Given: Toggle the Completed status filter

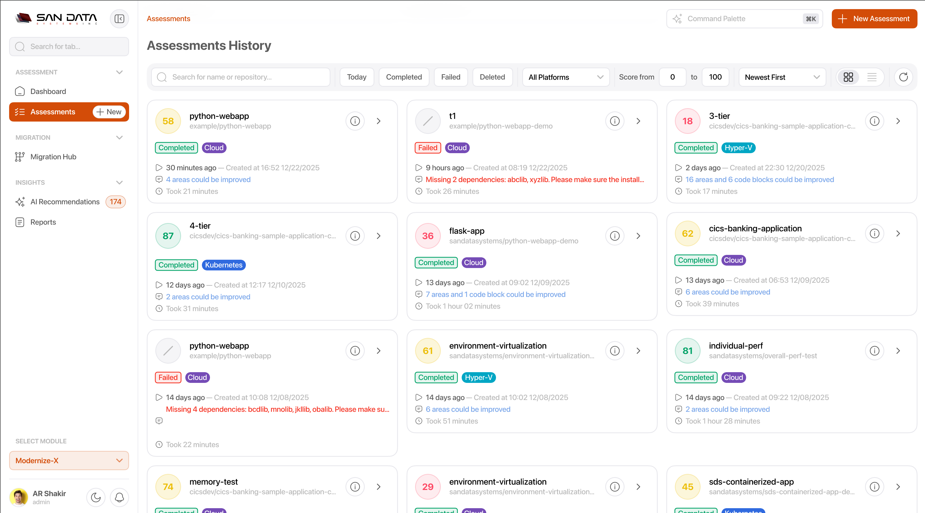Looking at the screenshot, I should [404, 77].
